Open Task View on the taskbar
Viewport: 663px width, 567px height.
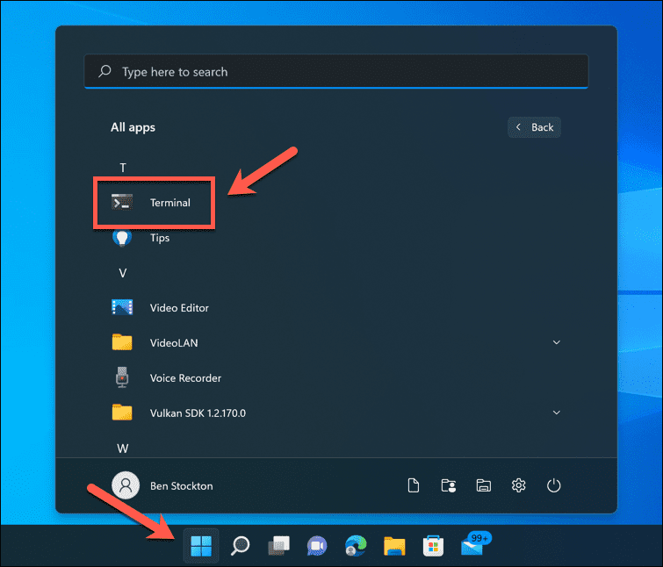point(279,545)
